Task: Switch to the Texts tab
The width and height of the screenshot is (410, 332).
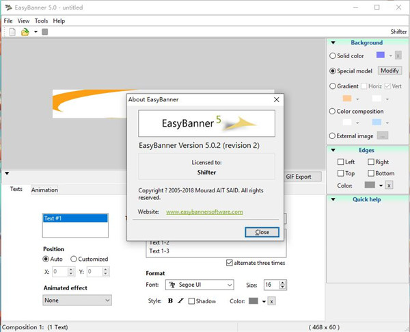Action: tap(16, 189)
